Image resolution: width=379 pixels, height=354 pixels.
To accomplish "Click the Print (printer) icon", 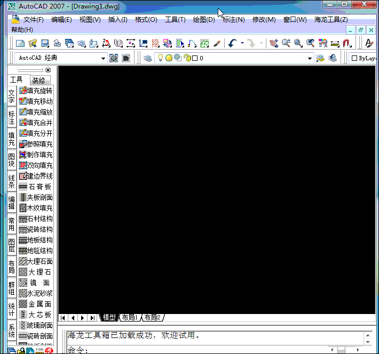I will [57, 44].
